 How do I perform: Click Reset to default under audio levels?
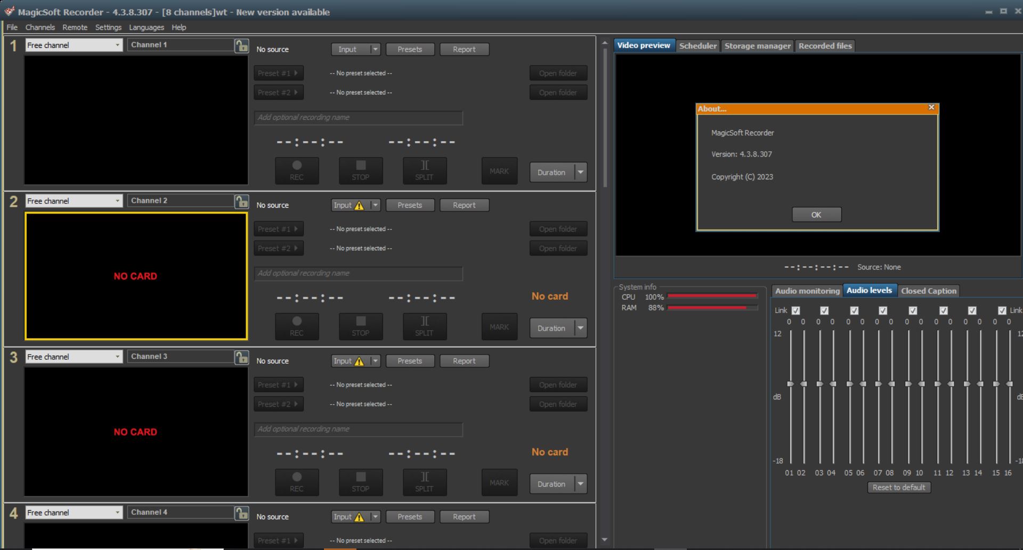pos(899,488)
